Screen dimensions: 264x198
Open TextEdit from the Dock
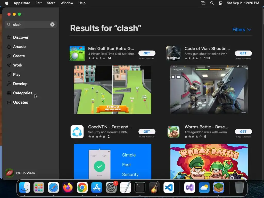[x=126, y=187]
